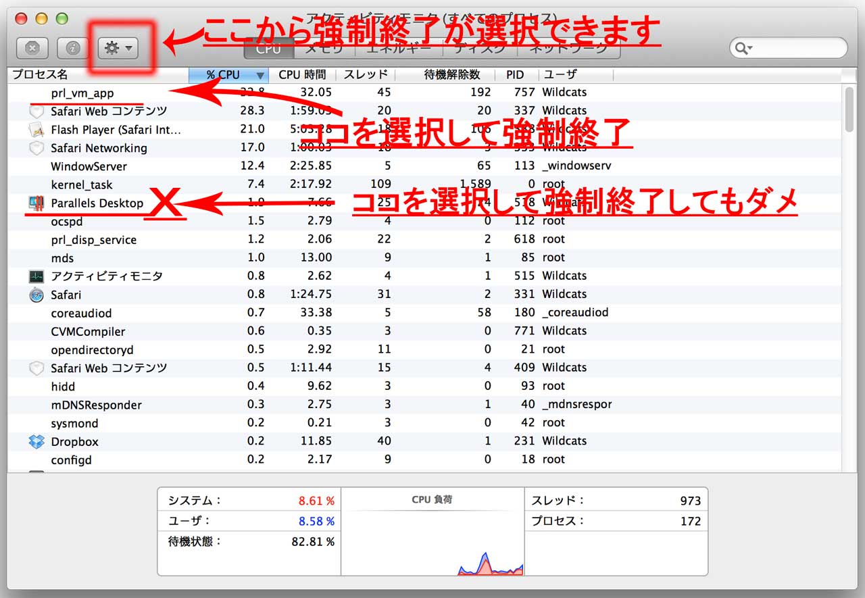
Task: Select the mDNSResponder process row
Action: coord(424,405)
